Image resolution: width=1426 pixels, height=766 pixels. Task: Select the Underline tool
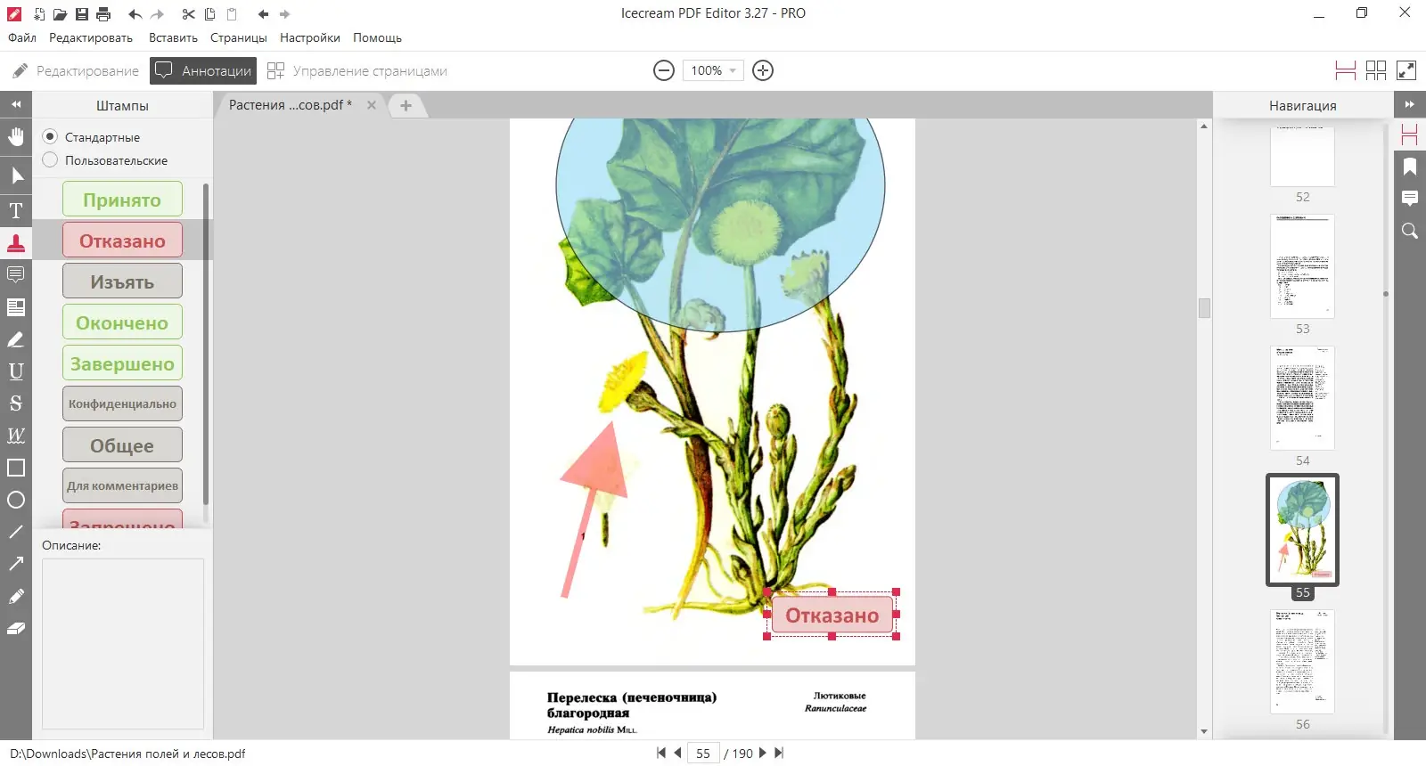pos(16,371)
